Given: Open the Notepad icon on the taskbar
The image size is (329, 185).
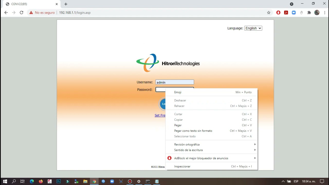Looking at the screenshot, I should pos(157,181).
